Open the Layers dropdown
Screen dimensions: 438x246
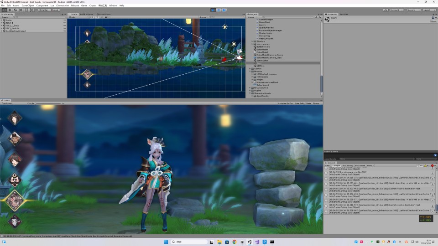pos(414,10)
